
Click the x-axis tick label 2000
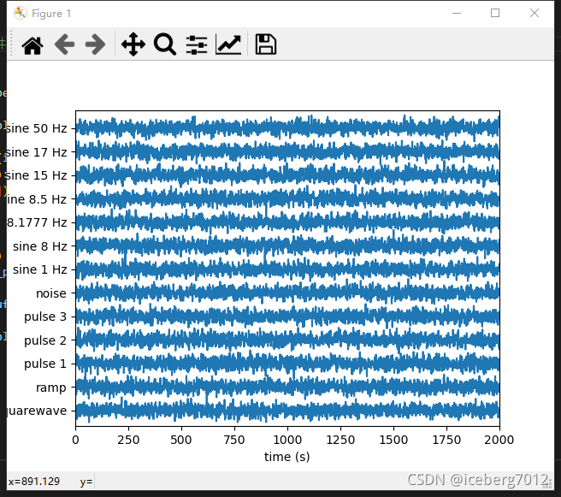[499, 440]
